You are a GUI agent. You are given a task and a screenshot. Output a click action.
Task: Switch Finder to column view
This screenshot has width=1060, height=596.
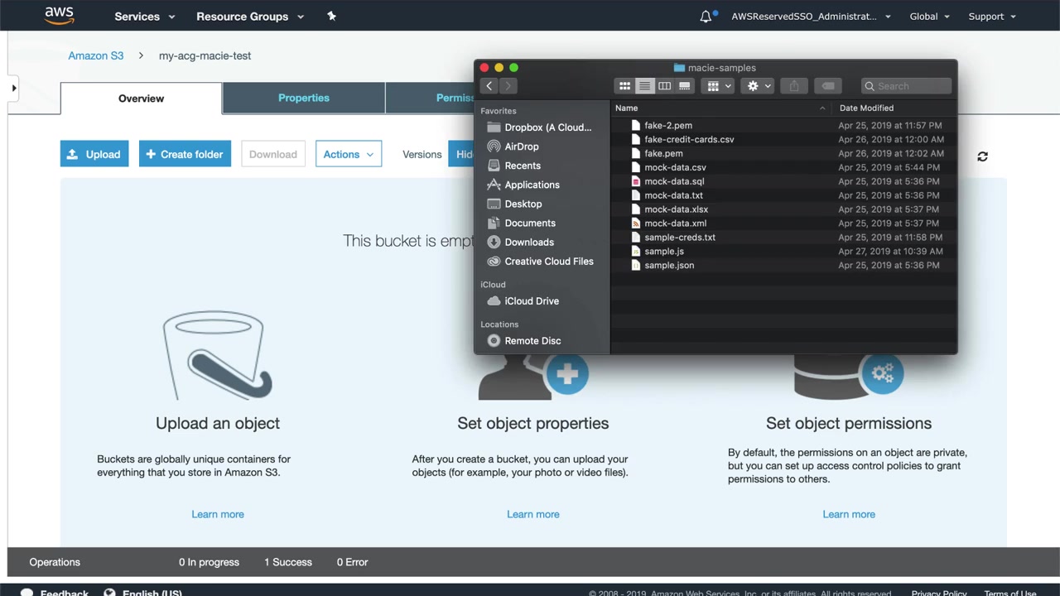click(x=664, y=86)
